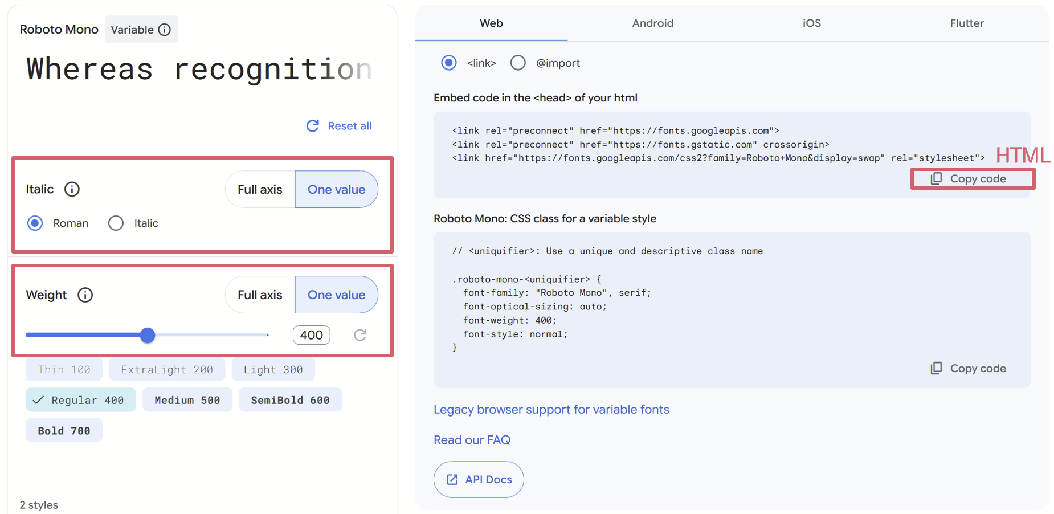Switch Weight axis to Full axis
The image size is (1054, 514).
point(260,295)
